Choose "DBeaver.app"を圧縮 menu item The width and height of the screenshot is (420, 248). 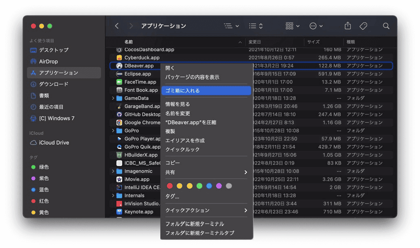coord(206,123)
